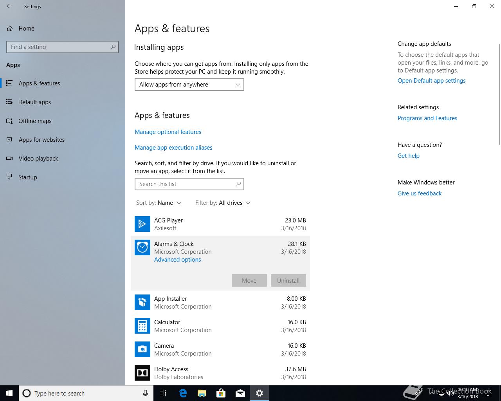Viewport: 501px width, 401px height.
Task: Click the Find a setting search box
Action: [63, 47]
